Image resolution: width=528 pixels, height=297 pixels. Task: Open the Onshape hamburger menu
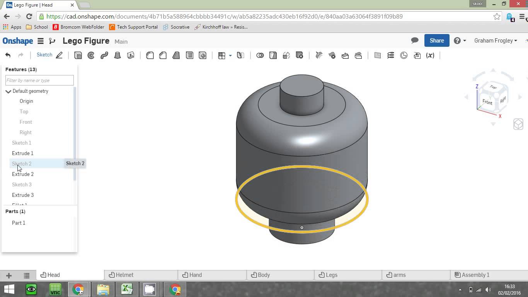point(40,40)
